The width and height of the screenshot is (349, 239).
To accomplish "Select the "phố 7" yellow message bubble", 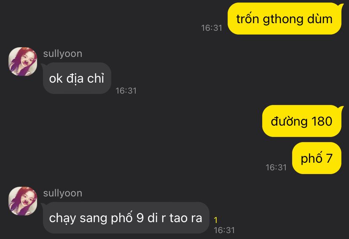I will click(317, 158).
